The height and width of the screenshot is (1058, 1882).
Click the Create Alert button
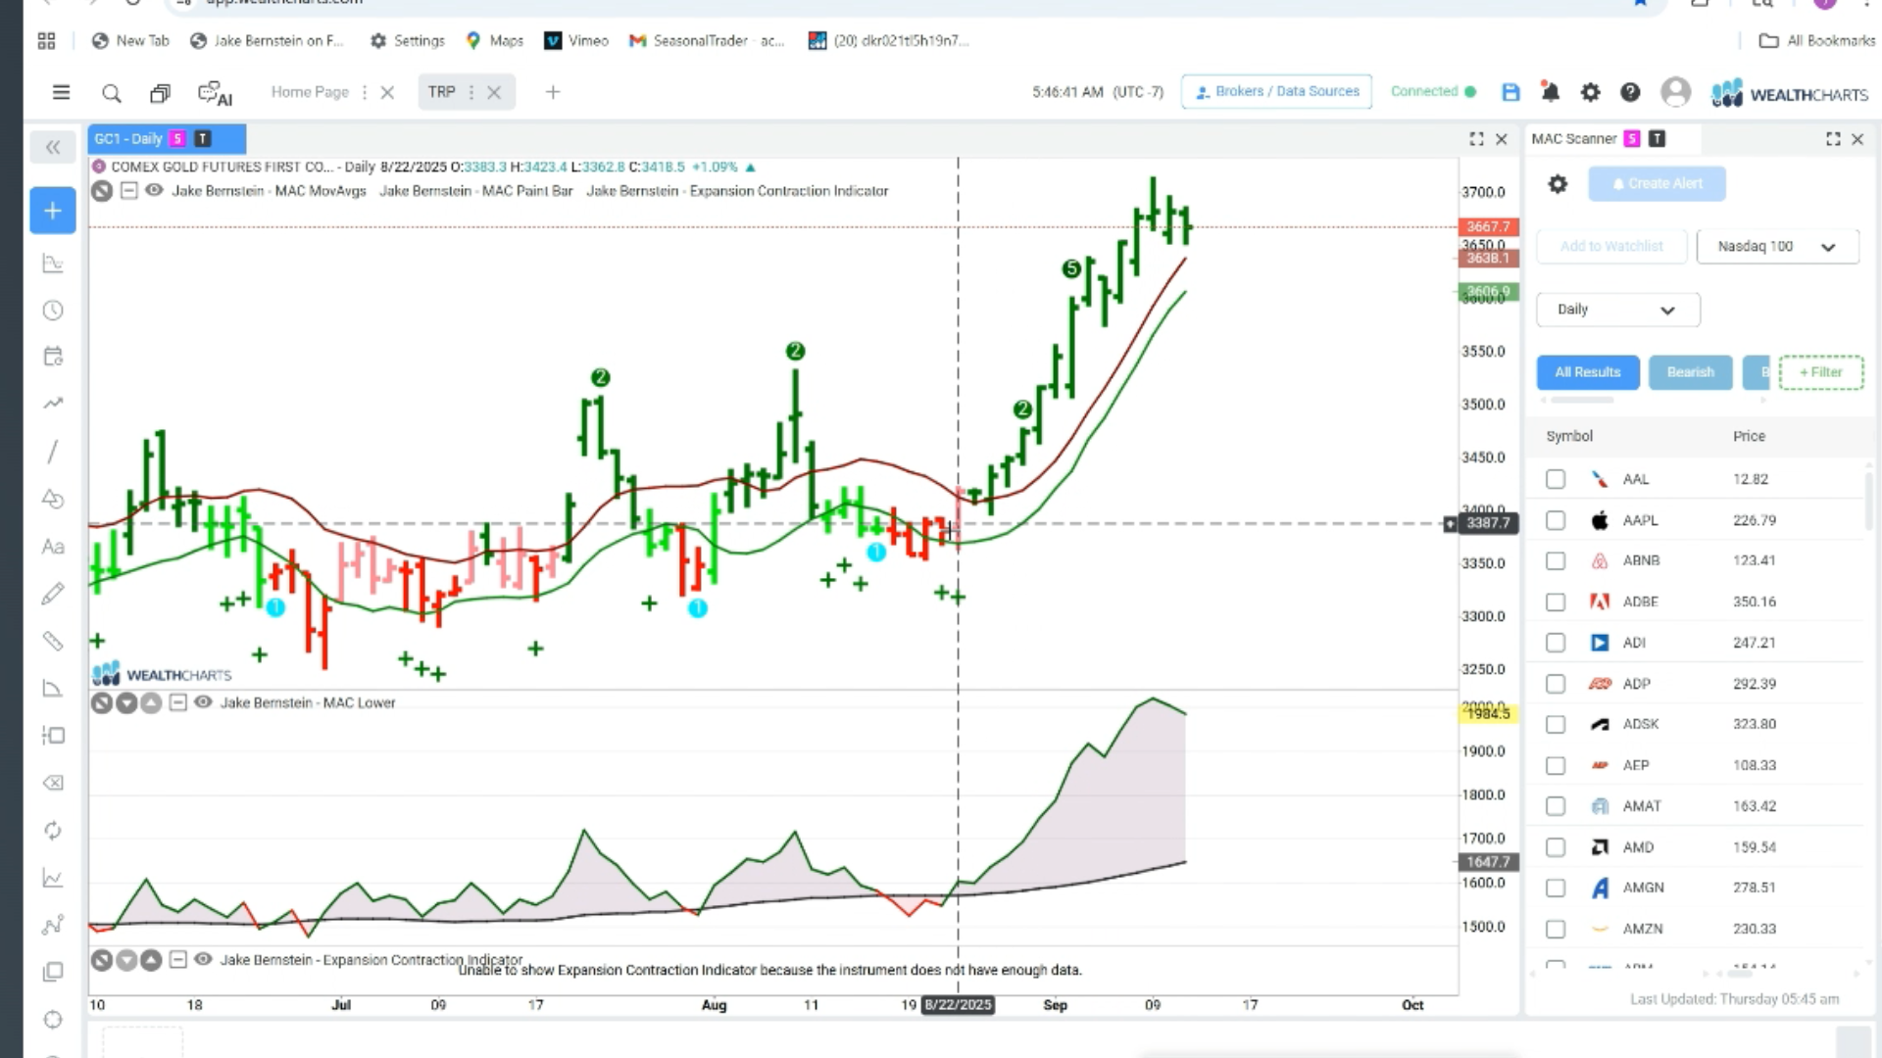1657,183
